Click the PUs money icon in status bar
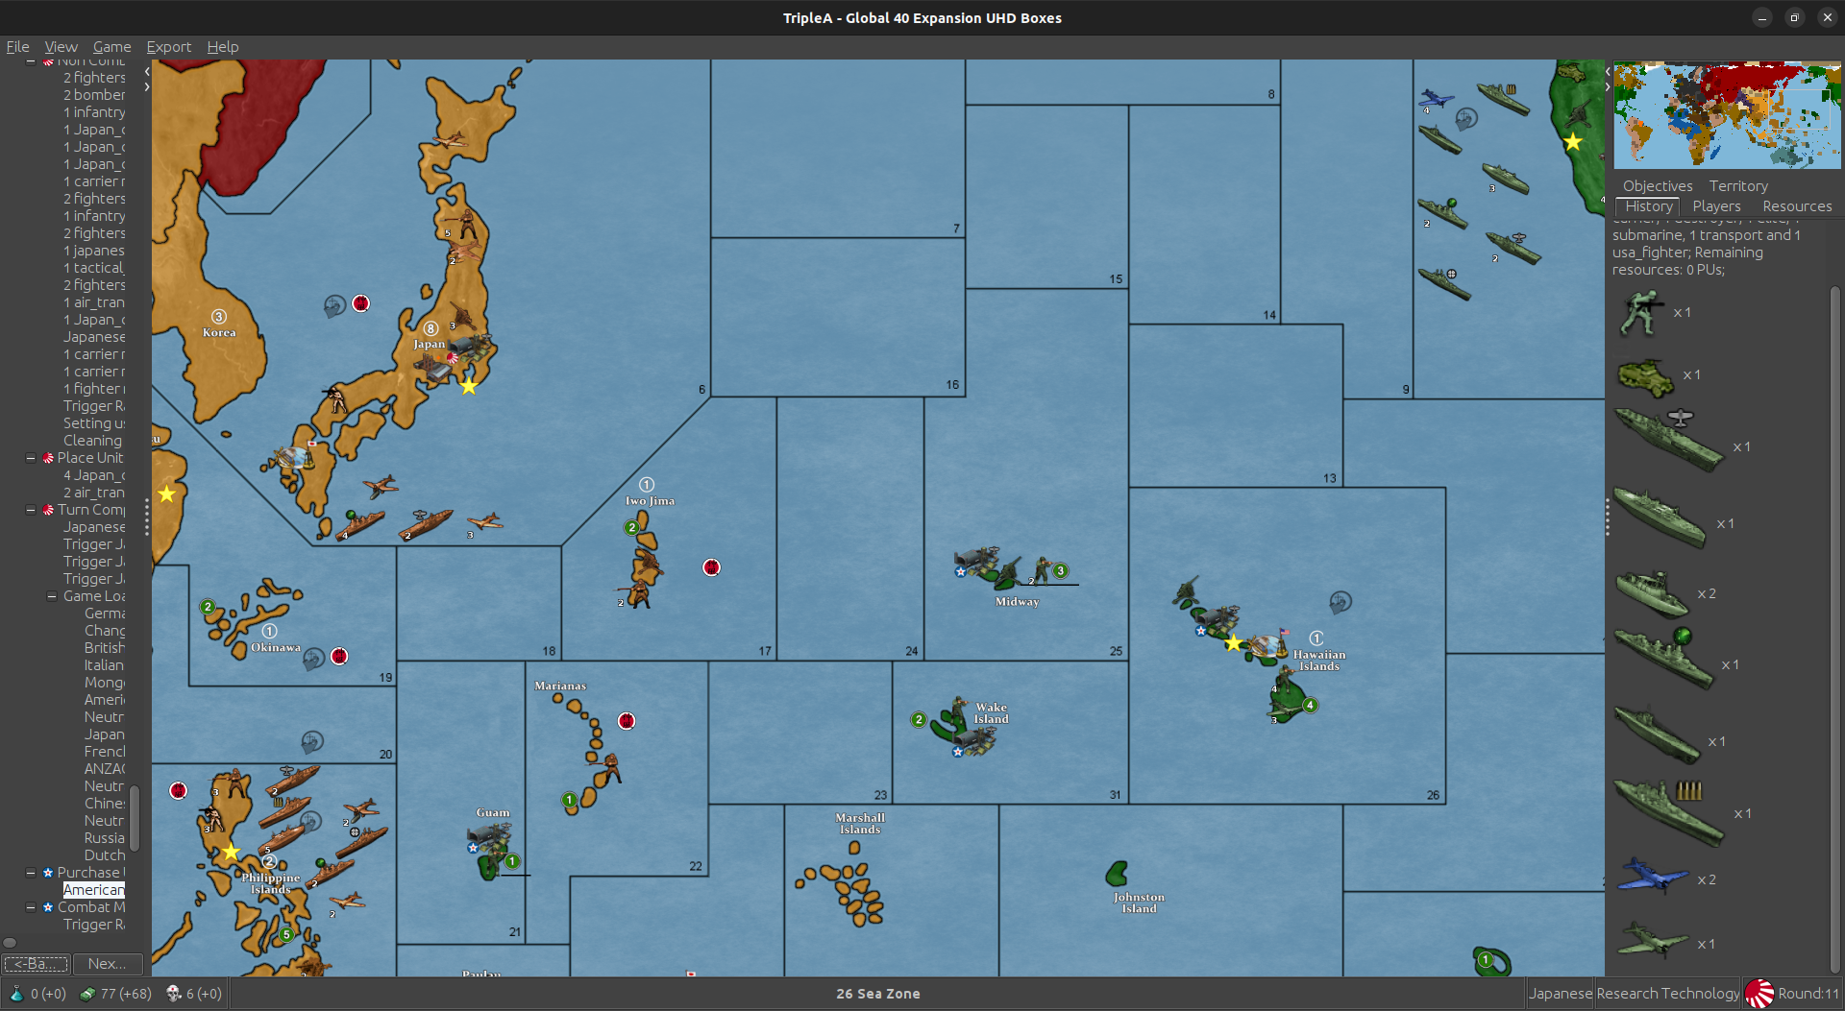The height and width of the screenshot is (1011, 1845). (87, 994)
